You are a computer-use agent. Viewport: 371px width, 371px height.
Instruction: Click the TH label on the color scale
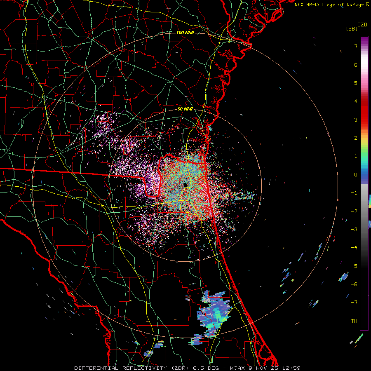[354, 321]
